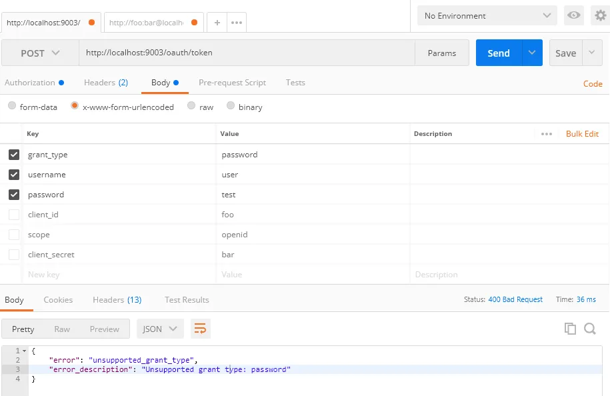The height and width of the screenshot is (396, 610).
Task: Open tab options three-dot menu
Action: [x=237, y=23]
